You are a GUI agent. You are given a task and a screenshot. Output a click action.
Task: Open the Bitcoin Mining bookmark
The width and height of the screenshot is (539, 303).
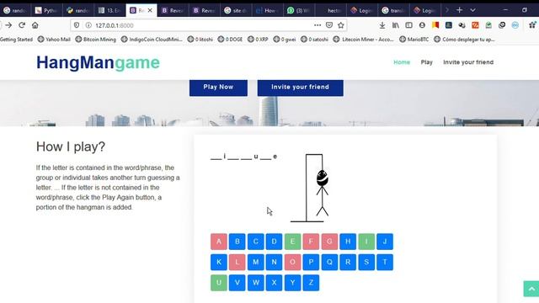96,40
